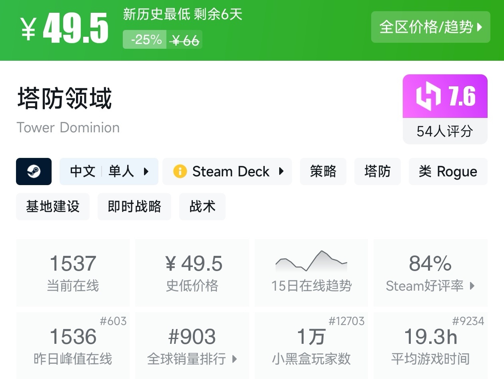
Task: Click the Steam Deck compatibility icon
Action: coord(180,172)
